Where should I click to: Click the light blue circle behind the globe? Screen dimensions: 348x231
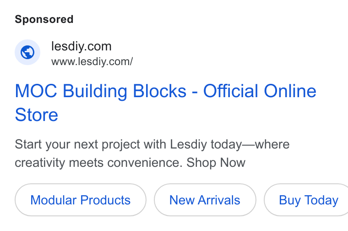(27, 52)
